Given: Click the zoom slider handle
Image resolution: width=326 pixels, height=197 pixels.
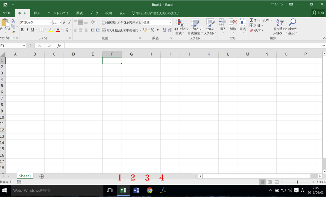Looking at the screenshot, I should point(297,182).
